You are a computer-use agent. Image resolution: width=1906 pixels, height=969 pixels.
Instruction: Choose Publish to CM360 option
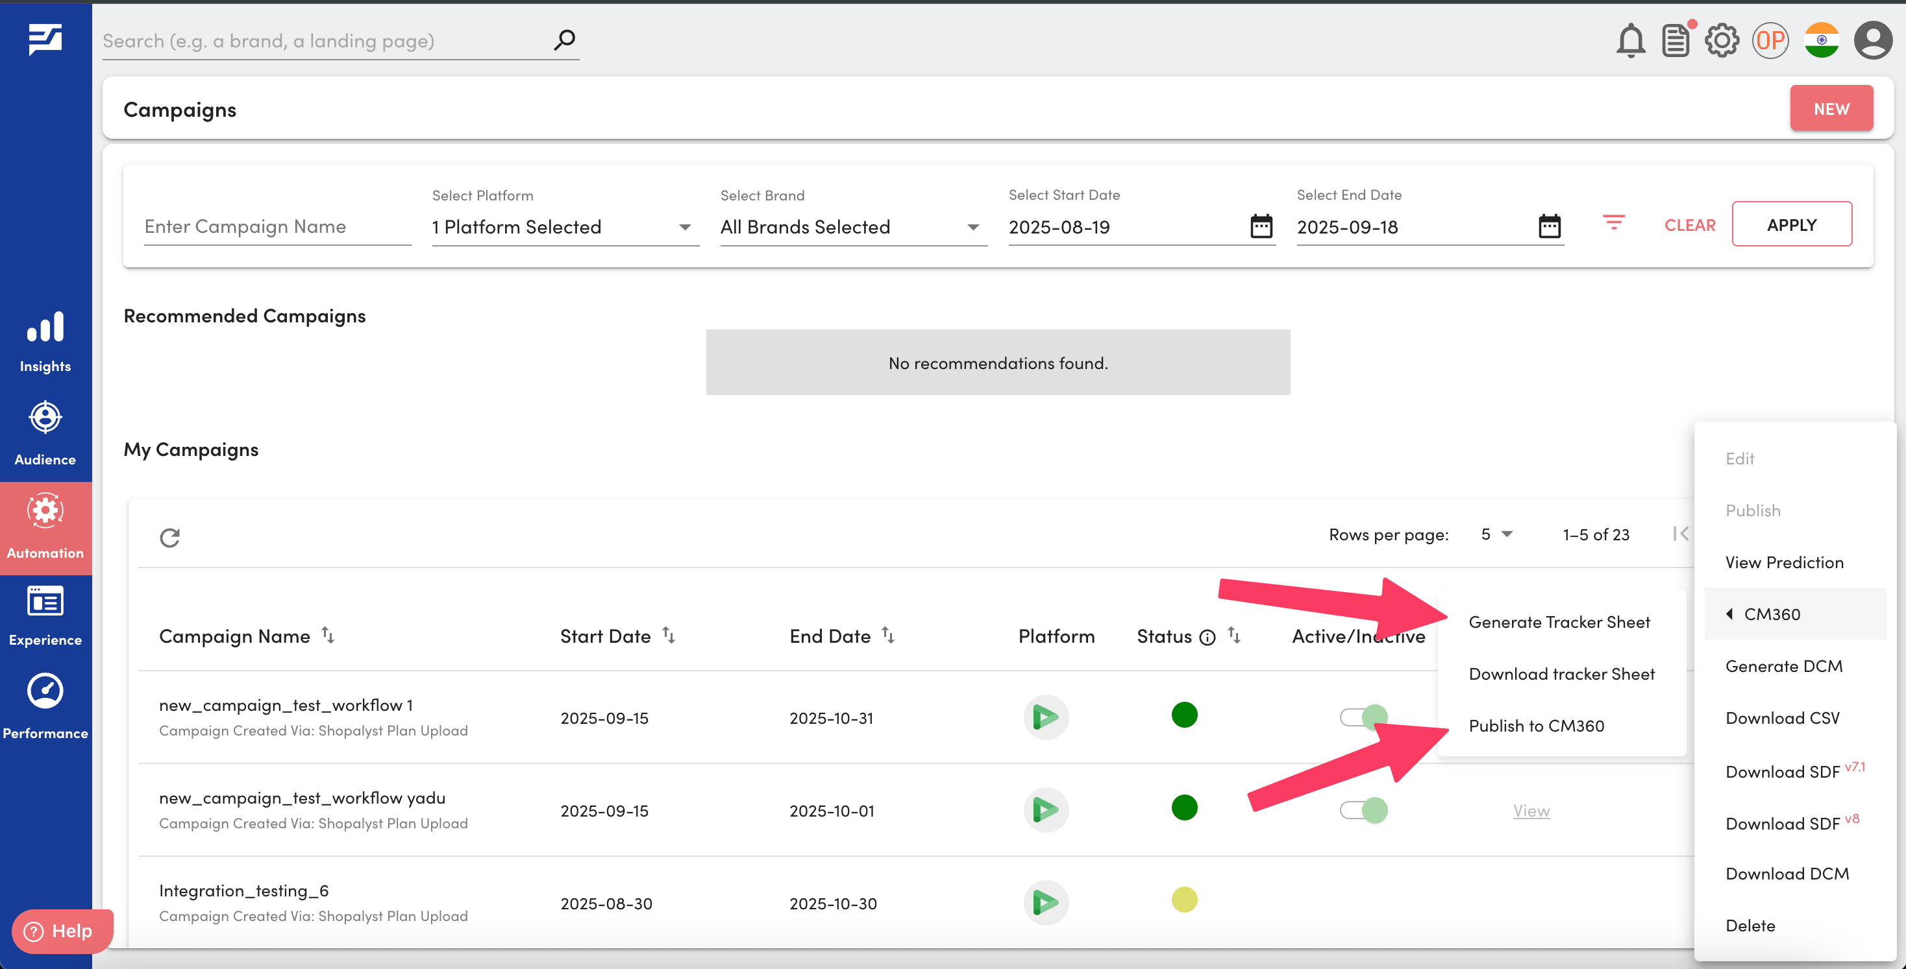click(1536, 725)
